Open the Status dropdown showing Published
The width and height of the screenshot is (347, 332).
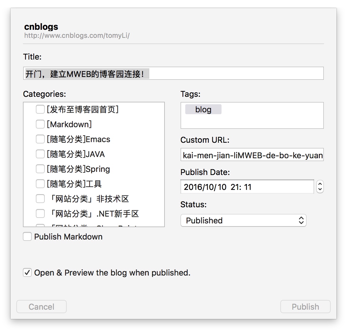click(x=244, y=220)
